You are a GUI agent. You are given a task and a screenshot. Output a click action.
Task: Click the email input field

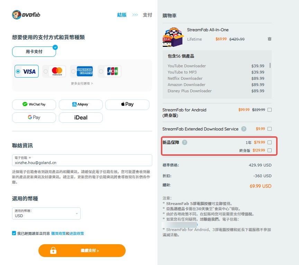(82, 160)
